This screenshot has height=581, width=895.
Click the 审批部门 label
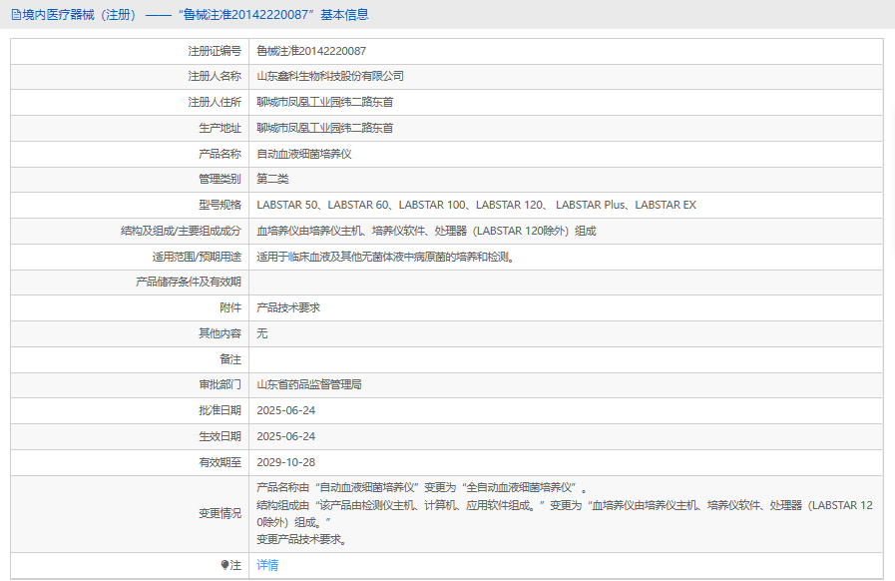(x=220, y=384)
